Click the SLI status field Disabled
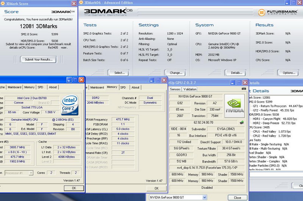The image size is (303, 201). pyautogui.click(x=207, y=187)
